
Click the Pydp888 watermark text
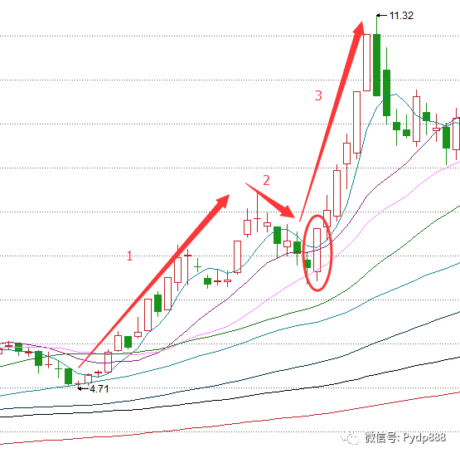pos(424,437)
